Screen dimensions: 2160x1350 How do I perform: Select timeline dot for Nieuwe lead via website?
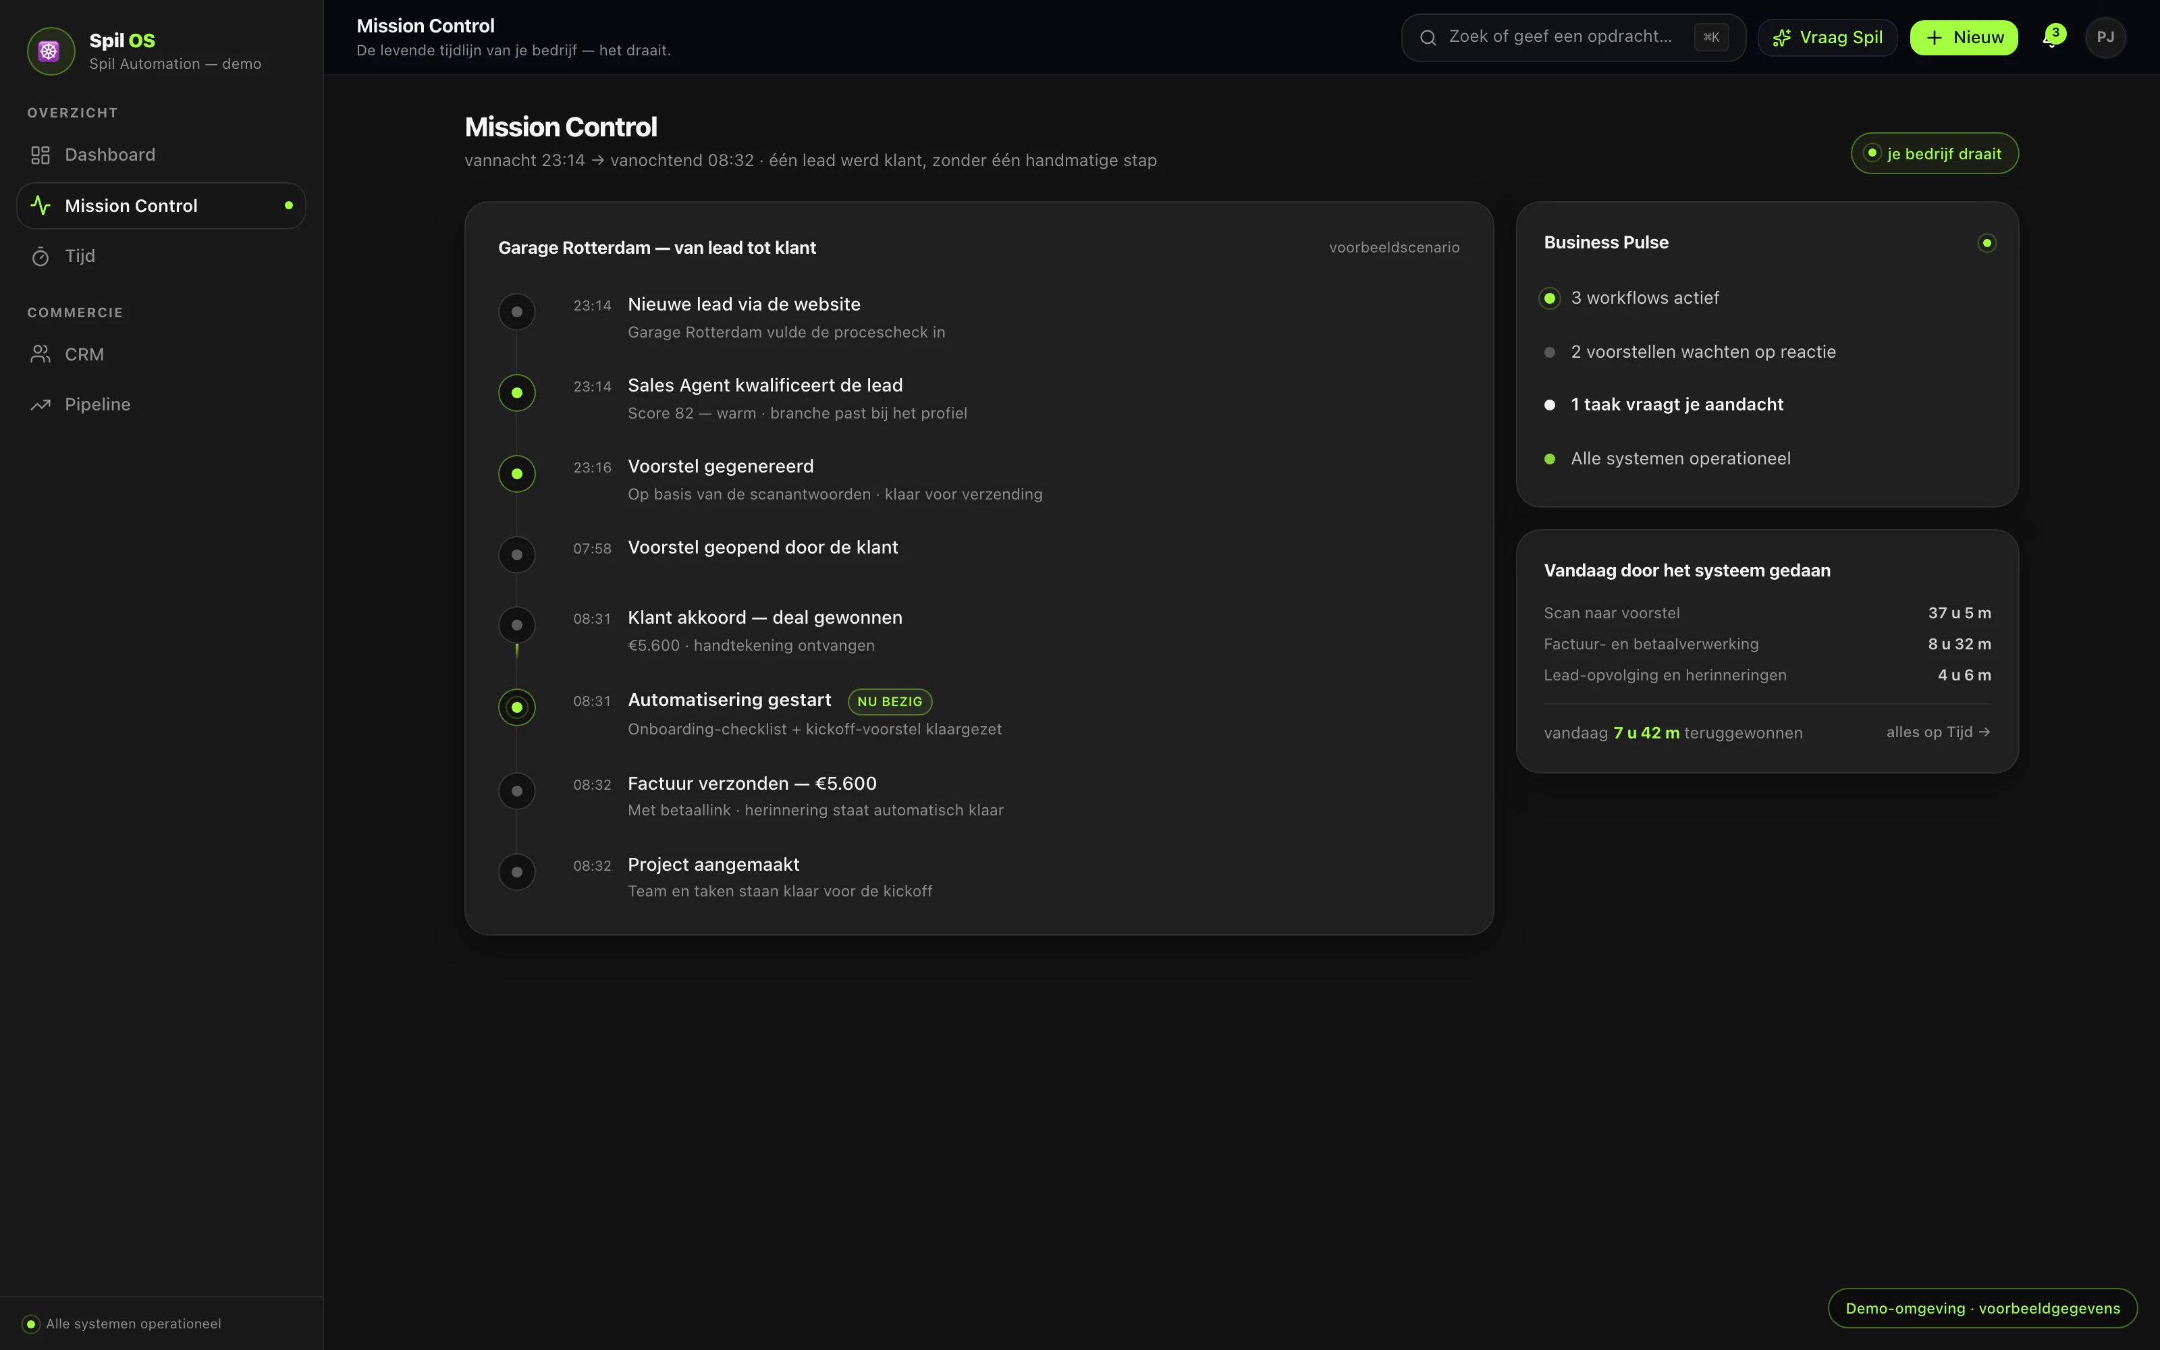[517, 313]
